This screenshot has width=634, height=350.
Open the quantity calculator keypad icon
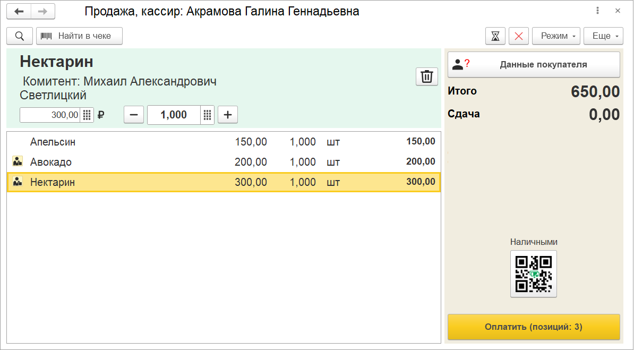tap(208, 115)
